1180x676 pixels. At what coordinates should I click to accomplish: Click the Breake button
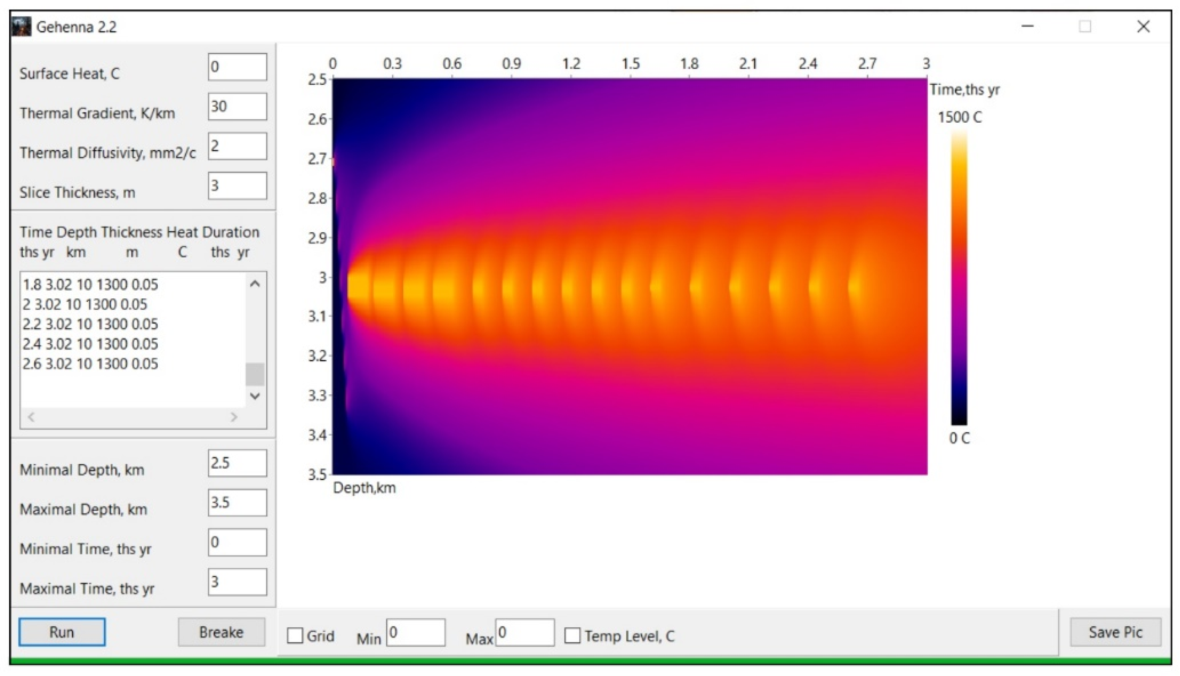(222, 632)
